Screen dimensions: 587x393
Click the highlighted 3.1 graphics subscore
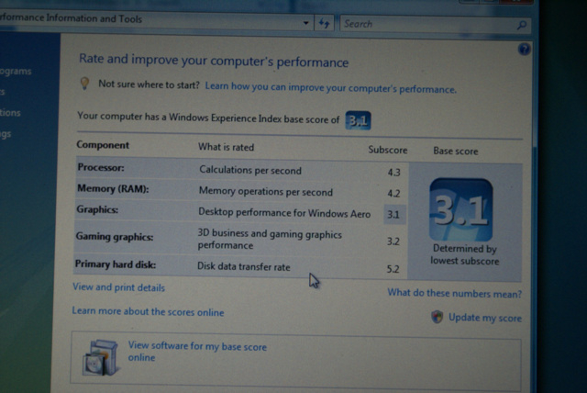click(394, 215)
